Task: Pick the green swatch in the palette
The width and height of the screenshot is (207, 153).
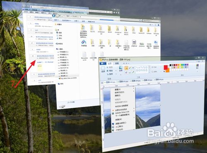Action: [182, 65]
